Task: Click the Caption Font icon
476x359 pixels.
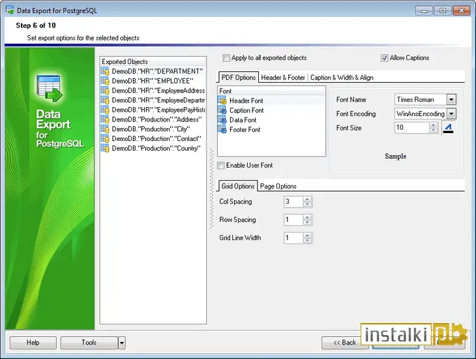Action: (x=222, y=110)
